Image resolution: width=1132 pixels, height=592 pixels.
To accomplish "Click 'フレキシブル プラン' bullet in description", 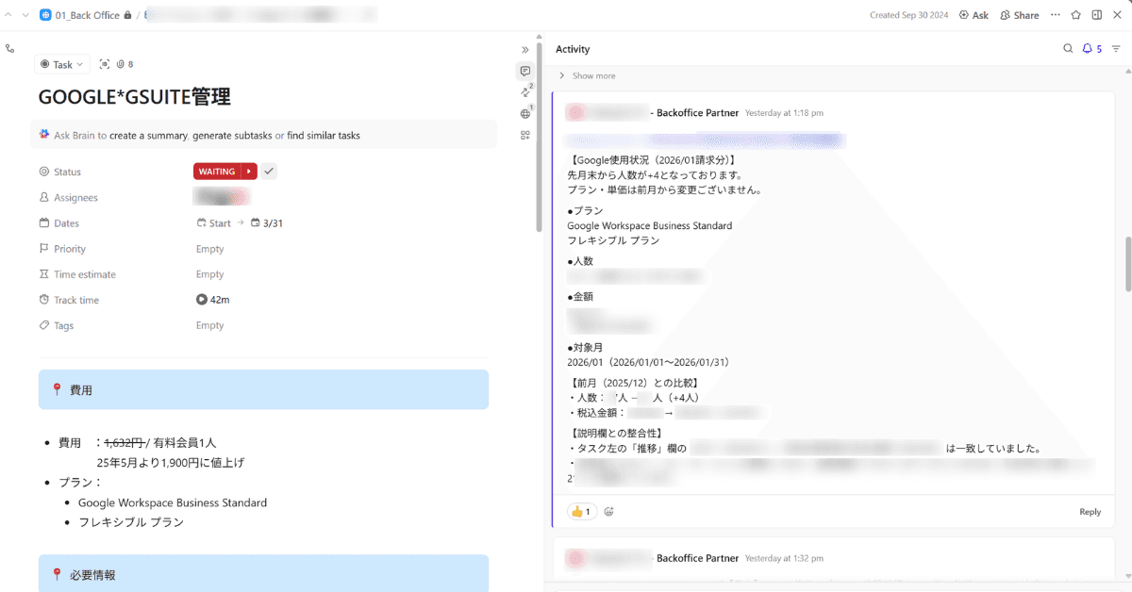I will point(131,522).
